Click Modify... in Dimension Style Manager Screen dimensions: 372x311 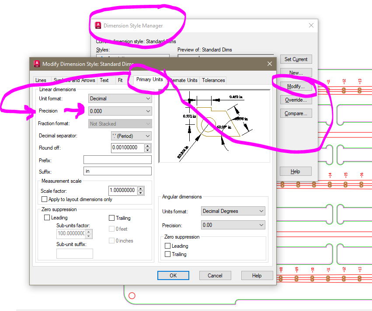296,86
